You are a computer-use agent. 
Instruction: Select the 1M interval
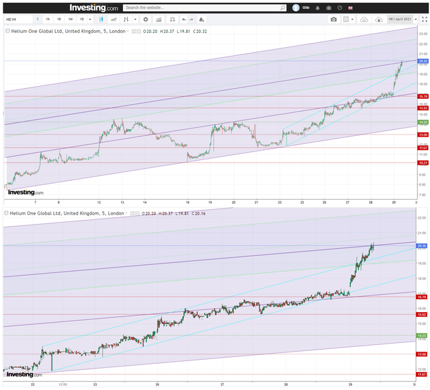click(71, 19)
